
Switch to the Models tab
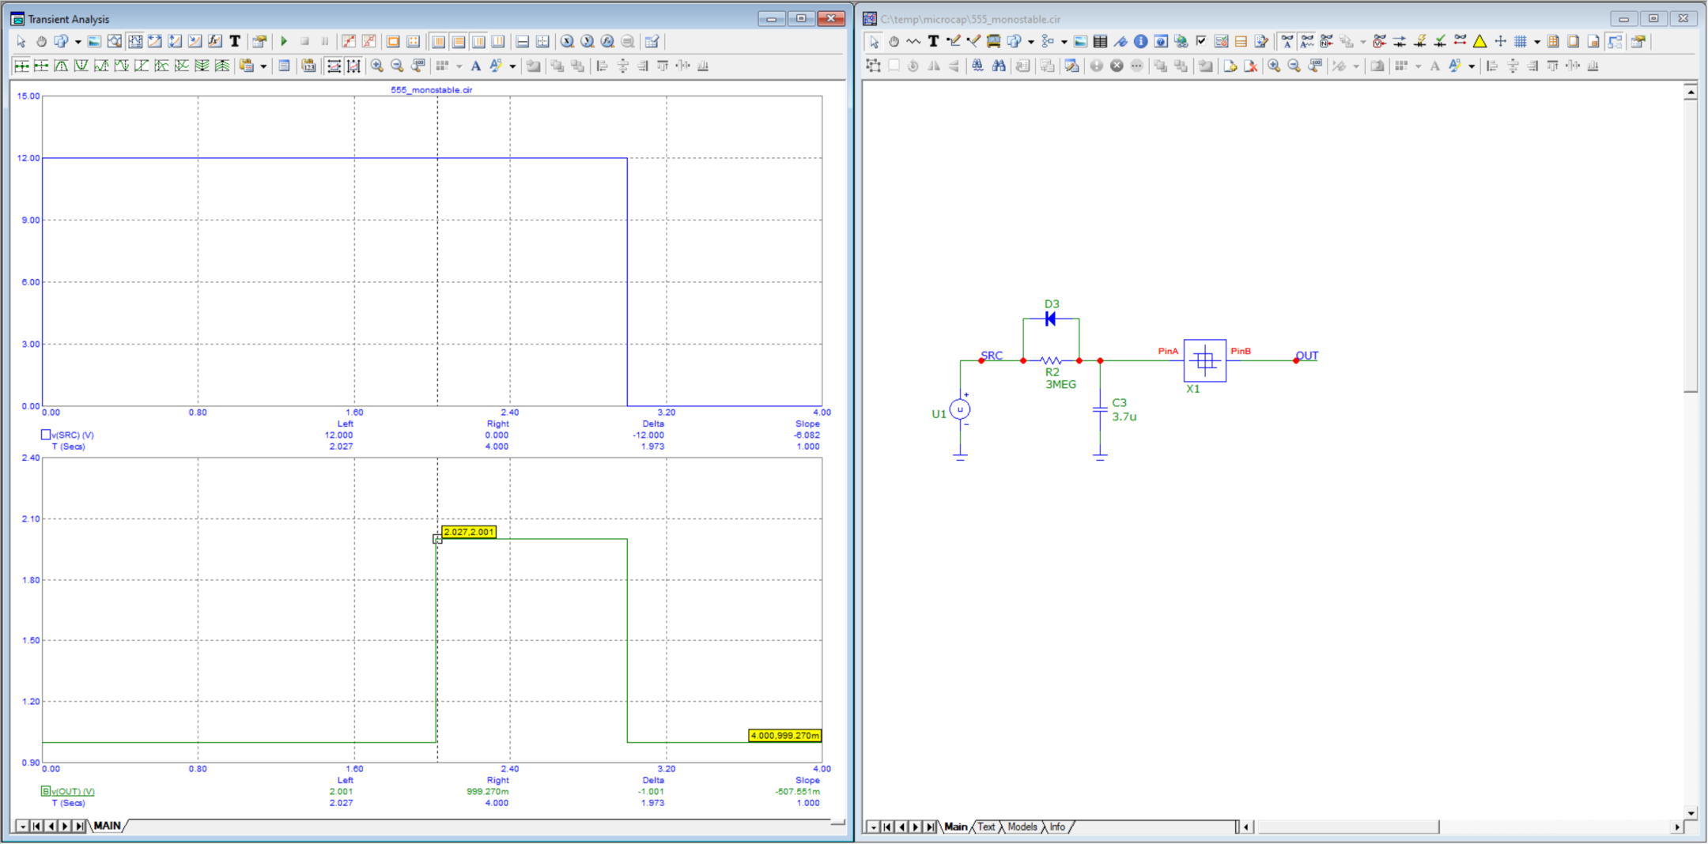tap(1022, 827)
